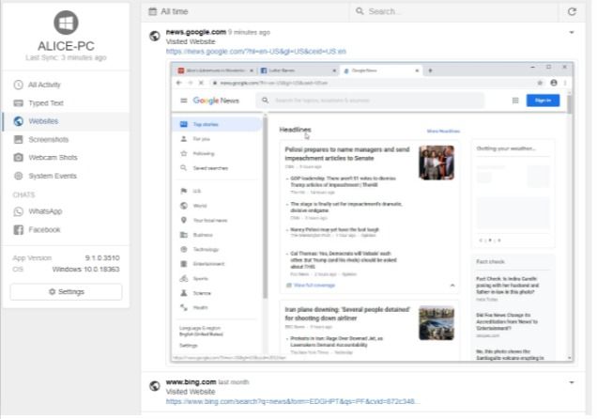Click the news.google.com entry title

click(195, 32)
